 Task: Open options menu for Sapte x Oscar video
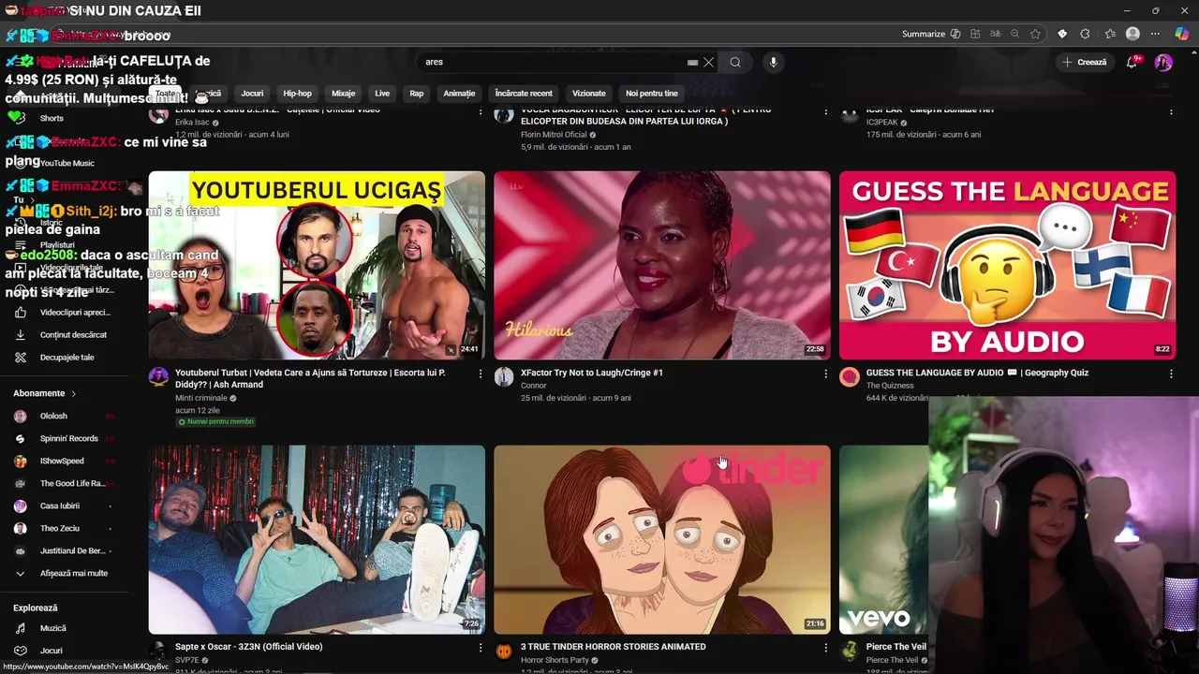481,648
